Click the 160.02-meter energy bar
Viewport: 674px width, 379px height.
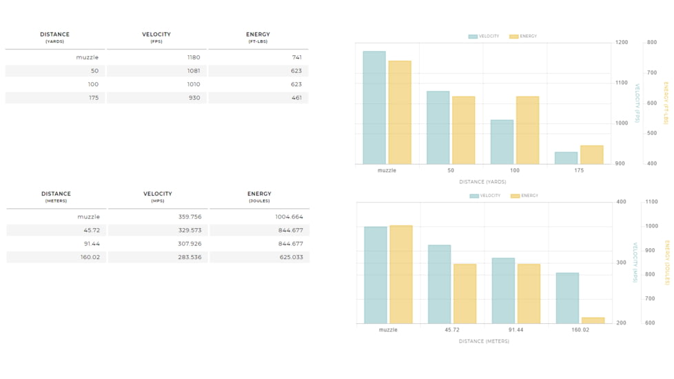coord(593,320)
